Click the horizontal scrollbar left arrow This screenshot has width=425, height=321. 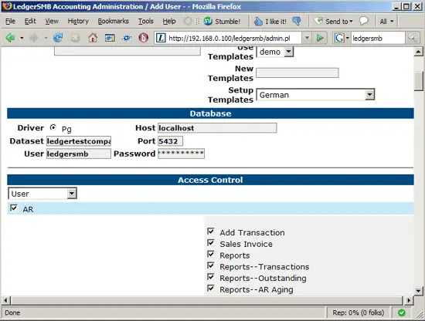(x=5, y=300)
